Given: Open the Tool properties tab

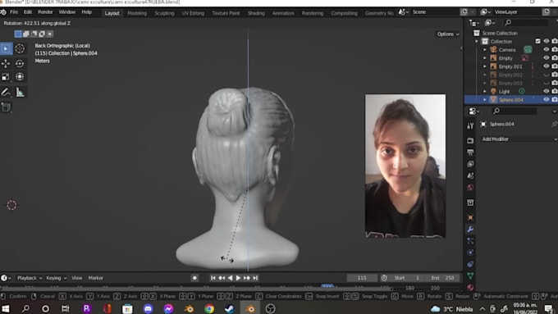Looking at the screenshot, I should pyautogui.click(x=470, y=125).
